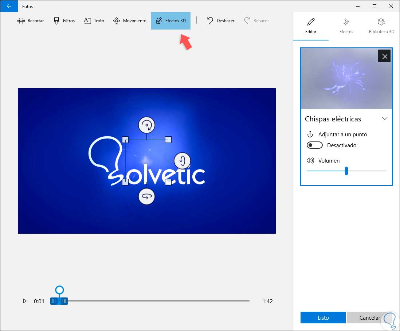
Task: Adjust the Volumen slider handle
Action: (346, 171)
